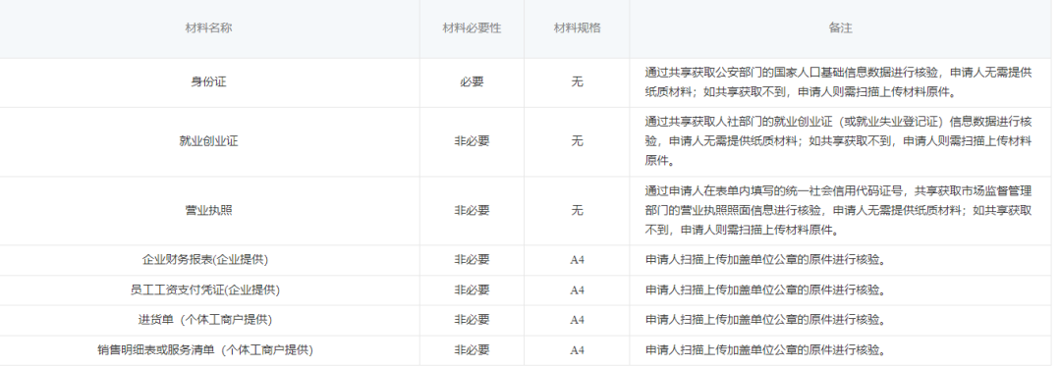The height and width of the screenshot is (368, 1061).
Task: Click 无 spec in the 身份证 row
Action: point(578,81)
